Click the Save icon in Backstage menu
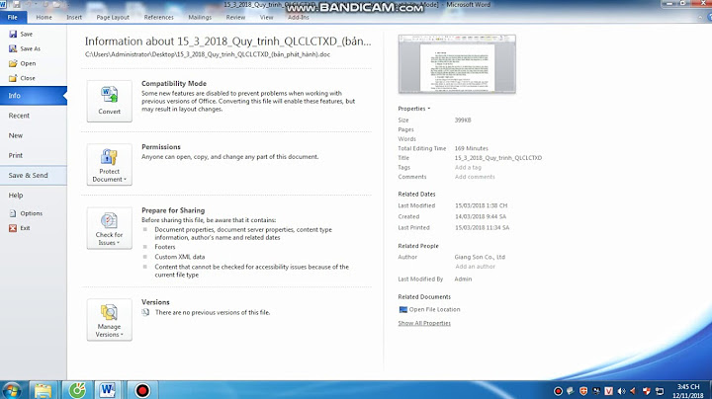The image size is (712, 399). click(x=13, y=34)
